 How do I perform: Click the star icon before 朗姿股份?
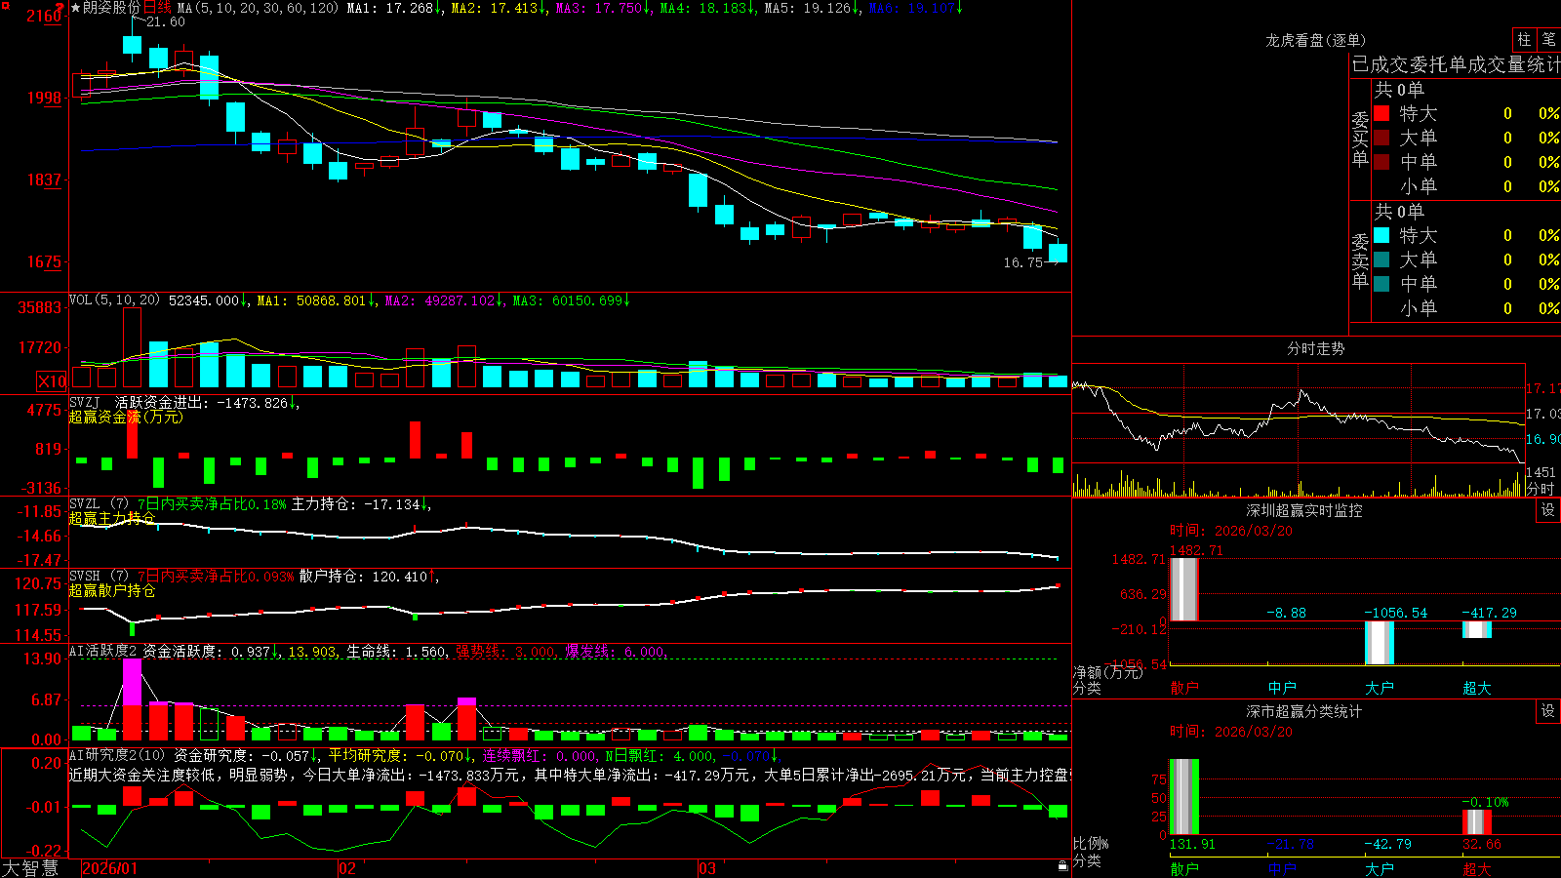click(75, 8)
